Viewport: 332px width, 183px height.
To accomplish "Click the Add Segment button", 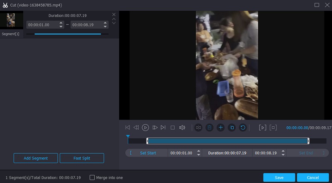I will (36, 158).
